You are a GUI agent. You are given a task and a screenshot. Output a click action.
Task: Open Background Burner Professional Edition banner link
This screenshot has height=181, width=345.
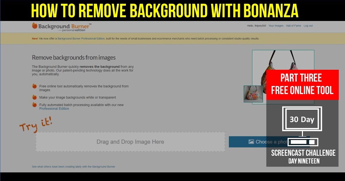(81, 38)
